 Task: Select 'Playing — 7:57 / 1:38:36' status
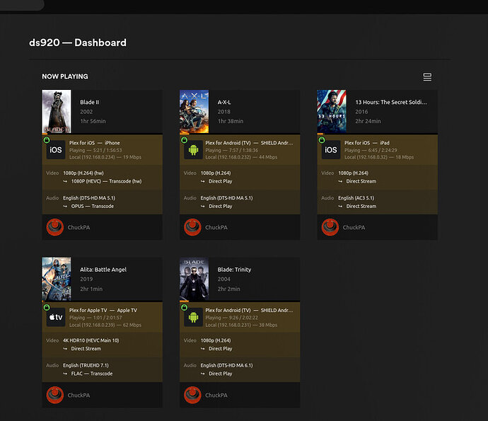point(231,150)
